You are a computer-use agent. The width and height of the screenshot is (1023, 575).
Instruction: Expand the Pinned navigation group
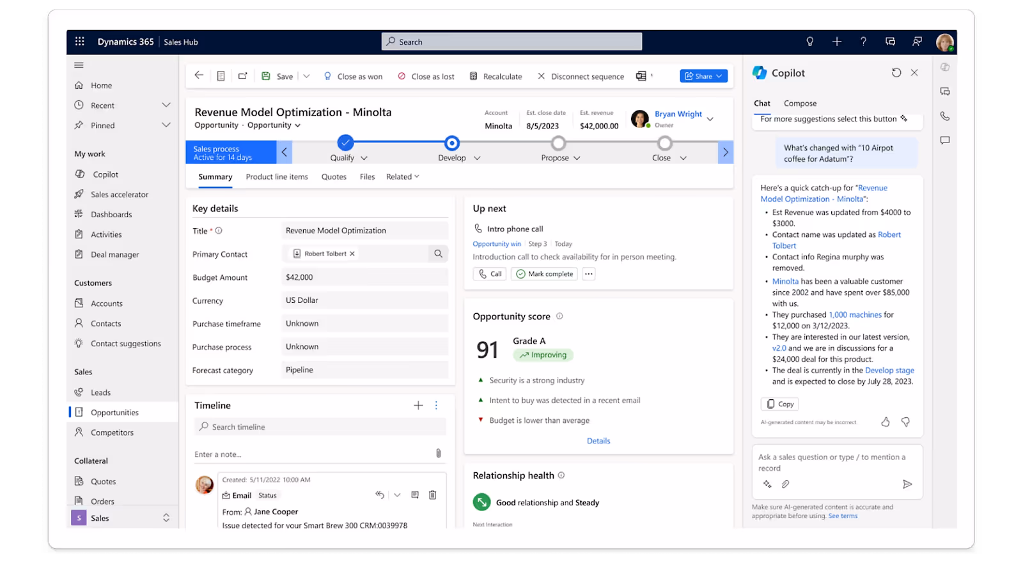point(166,125)
